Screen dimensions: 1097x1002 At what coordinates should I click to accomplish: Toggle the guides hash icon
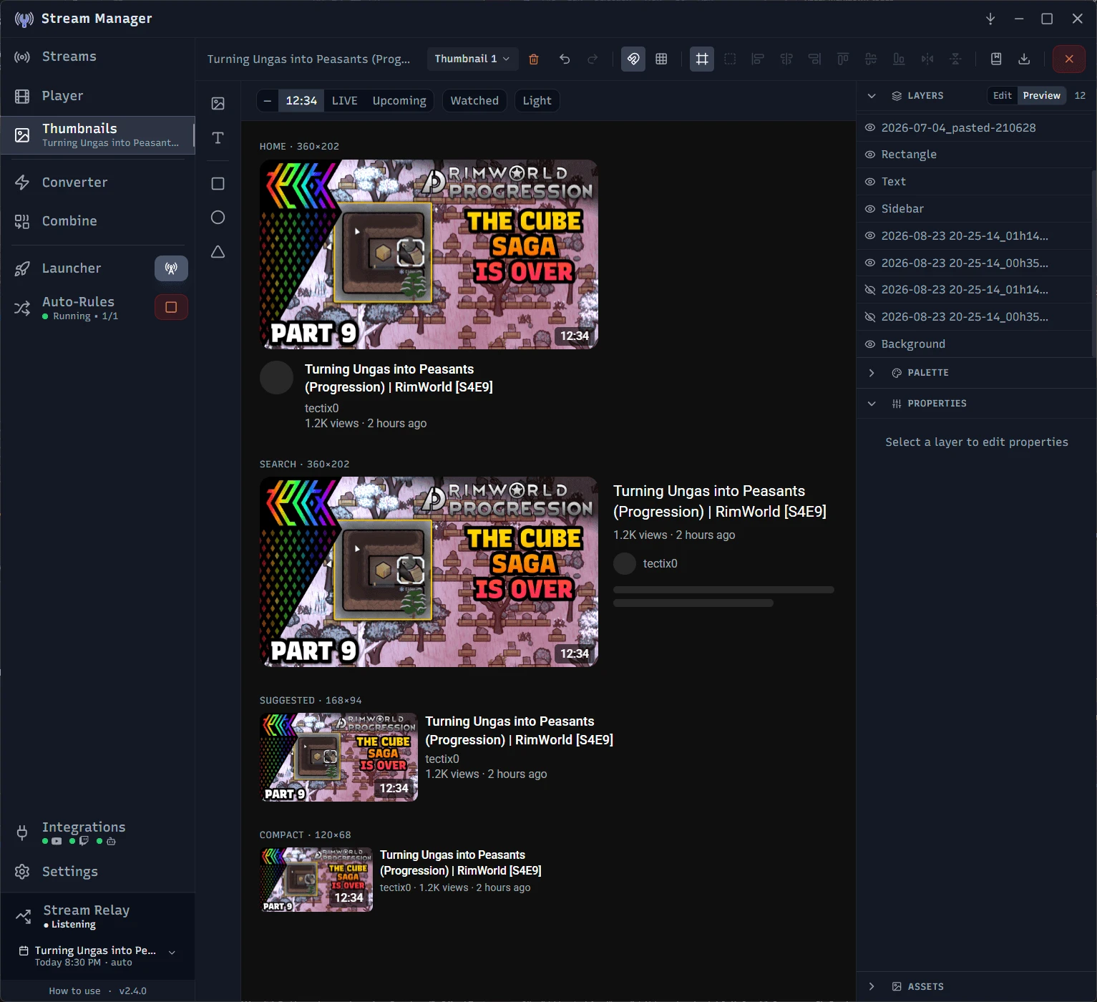(702, 59)
